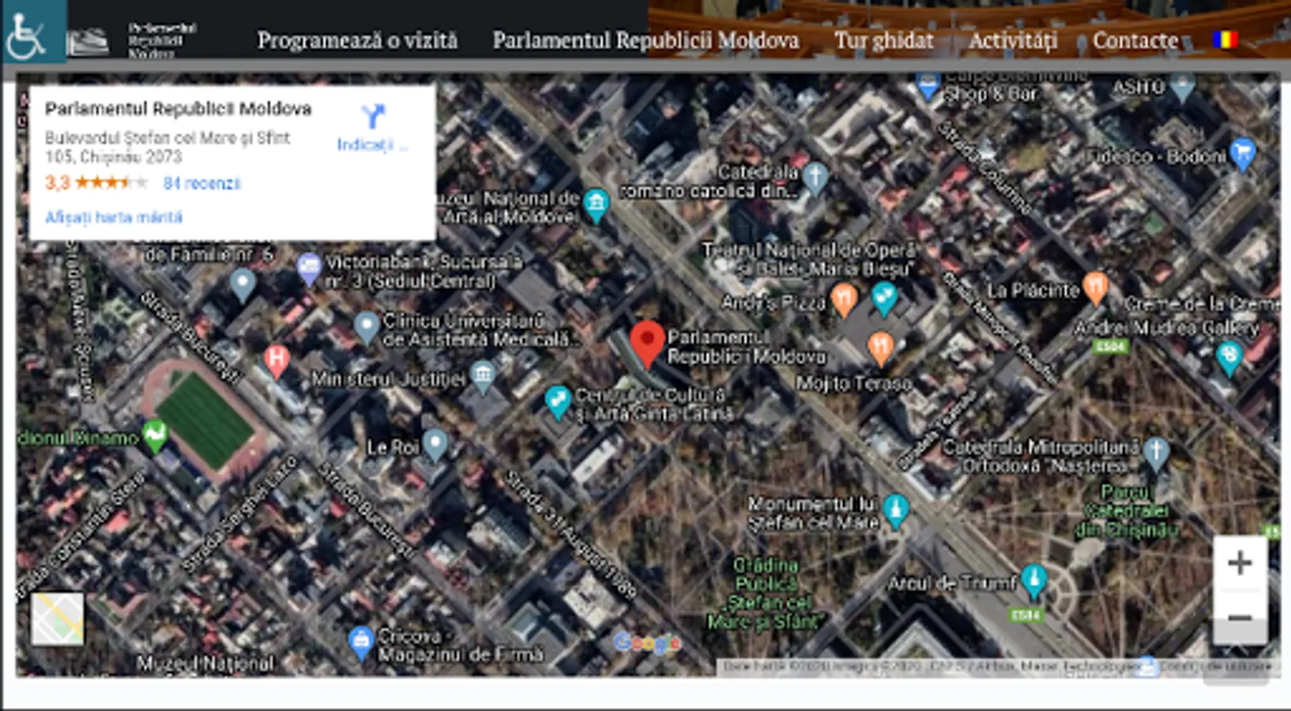Click the 3,3 star rating in the card
The height and width of the screenshot is (711, 1291).
pos(96,183)
